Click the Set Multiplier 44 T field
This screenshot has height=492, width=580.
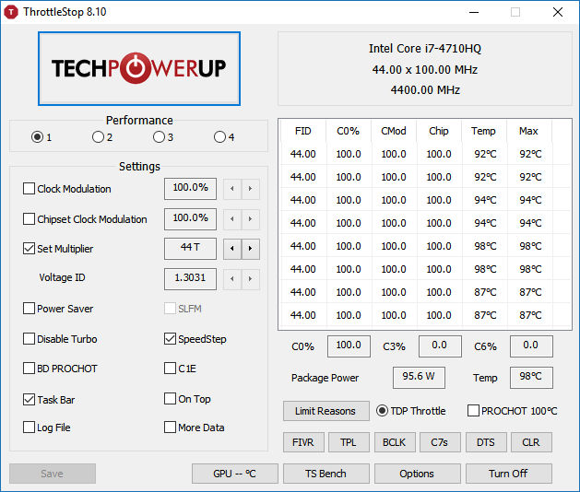[x=190, y=249]
